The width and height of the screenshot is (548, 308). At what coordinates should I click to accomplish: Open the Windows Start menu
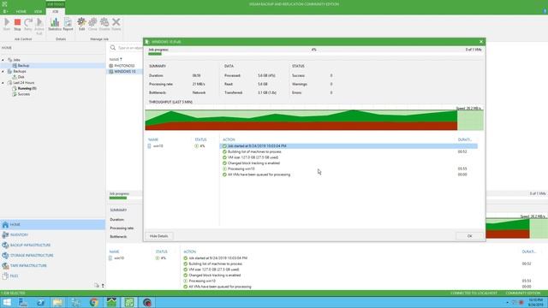(7, 302)
